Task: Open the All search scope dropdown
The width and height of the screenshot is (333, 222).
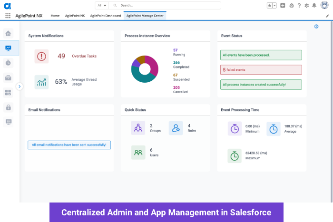Action: click(x=101, y=5)
